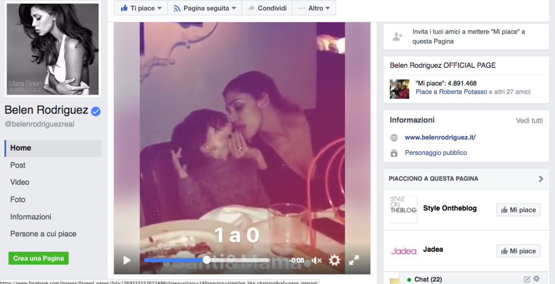The width and height of the screenshot is (555, 284).
Task: Toggle 'Ti piace' for this page
Action: pos(136,7)
